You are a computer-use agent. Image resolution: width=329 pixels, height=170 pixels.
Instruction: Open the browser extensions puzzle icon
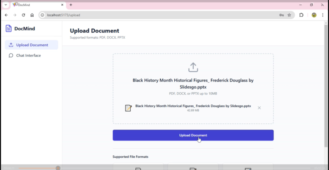coord(301,15)
